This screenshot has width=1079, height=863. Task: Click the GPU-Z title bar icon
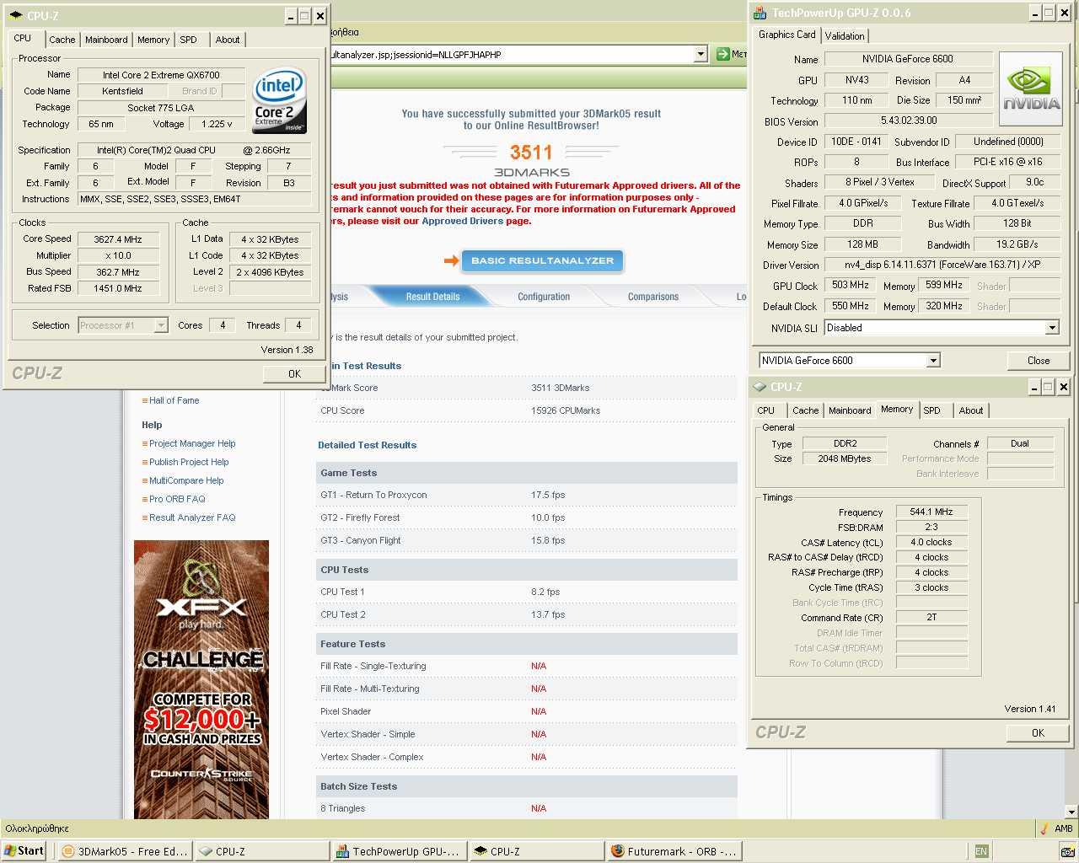pyautogui.click(x=760, y=13)
